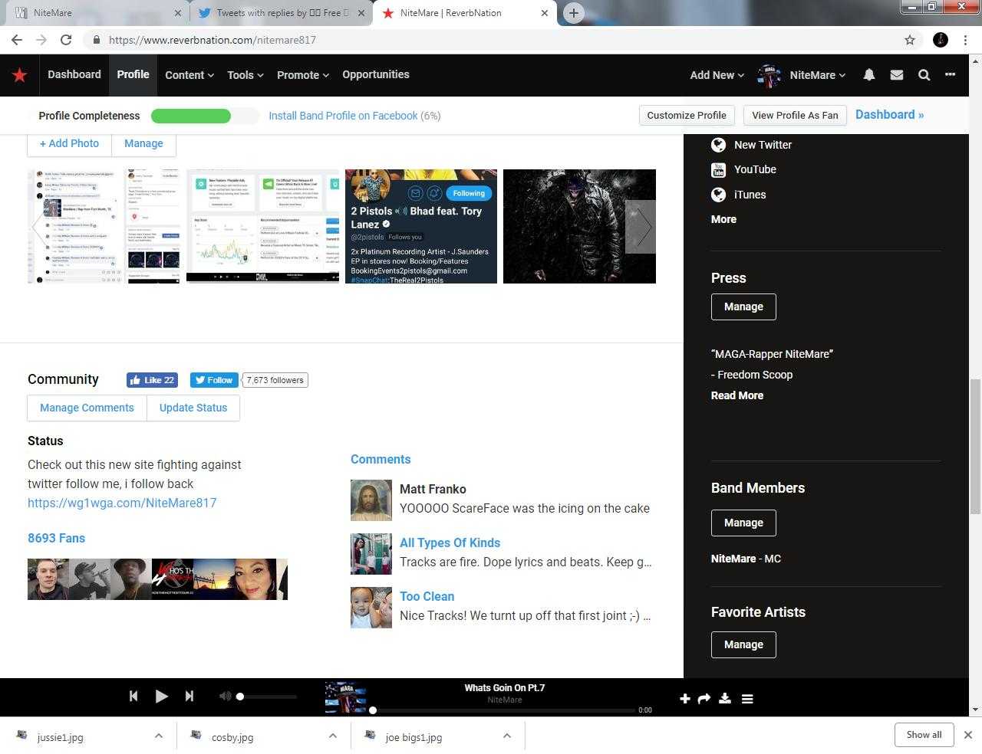Click the track progress seek bar
This screenshot has width=982, height=754.
pos(503,710)
